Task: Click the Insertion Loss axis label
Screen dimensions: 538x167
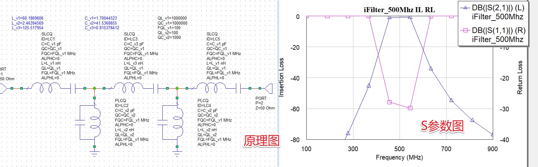Action: coord(281,77)
